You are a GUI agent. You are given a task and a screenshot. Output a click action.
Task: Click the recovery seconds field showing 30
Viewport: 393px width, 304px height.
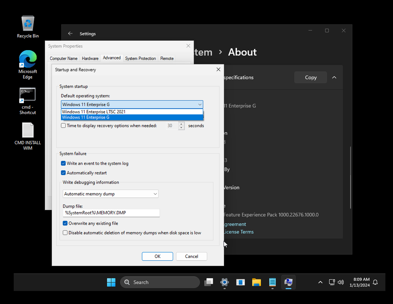click(x=172, y=126)
